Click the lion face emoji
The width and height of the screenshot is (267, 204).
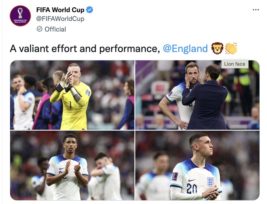tap(217, 49)
